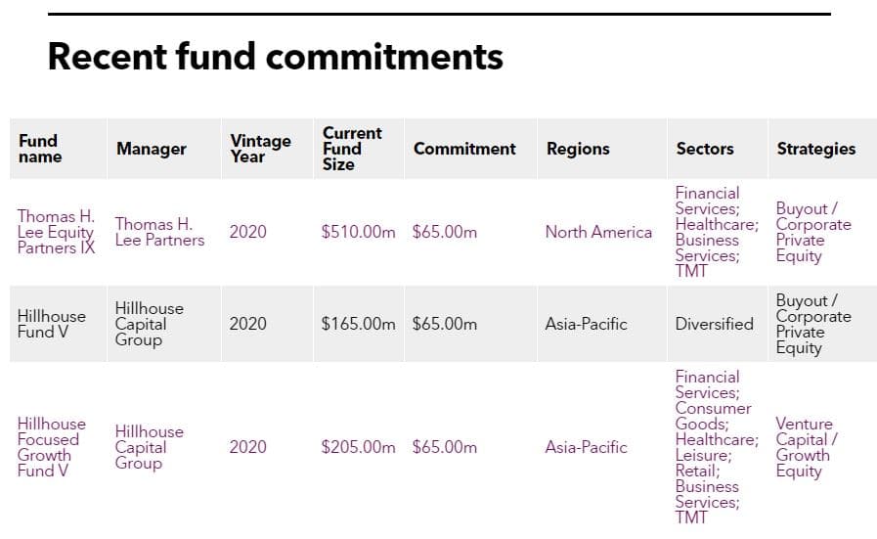The height and width of the screenshot is (539, 877).
Task: Click the Diversified sector cell
Action: pyautogui.click(x=715, y=324)
